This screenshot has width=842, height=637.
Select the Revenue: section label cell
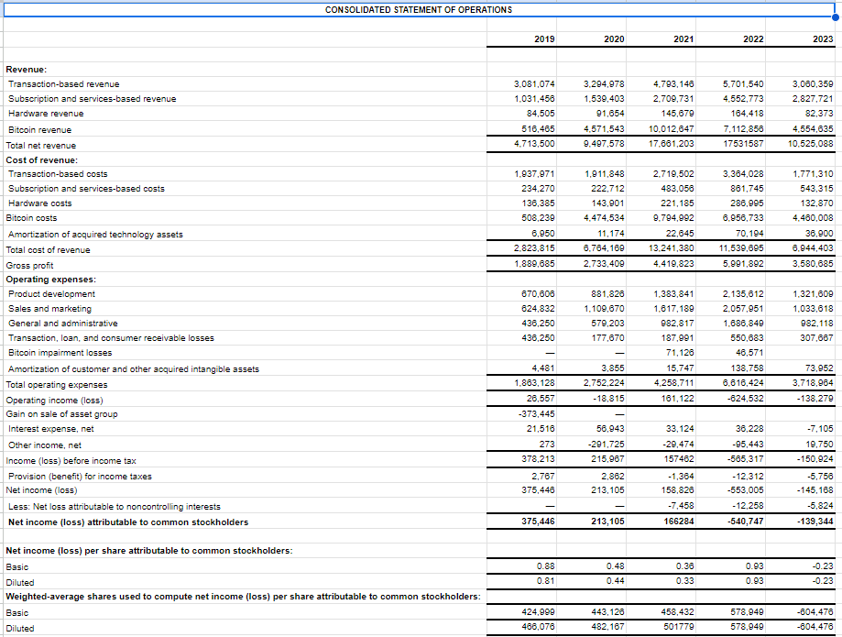[27, 69]
